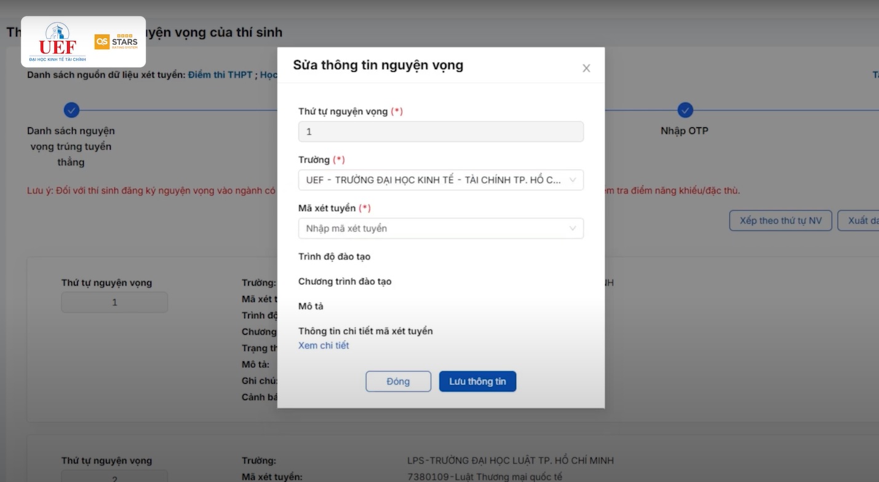Select the Danh sách nguyện vọng trúng tuyển thẳng step
Screen dimensions: 879x482
point(71,146)
